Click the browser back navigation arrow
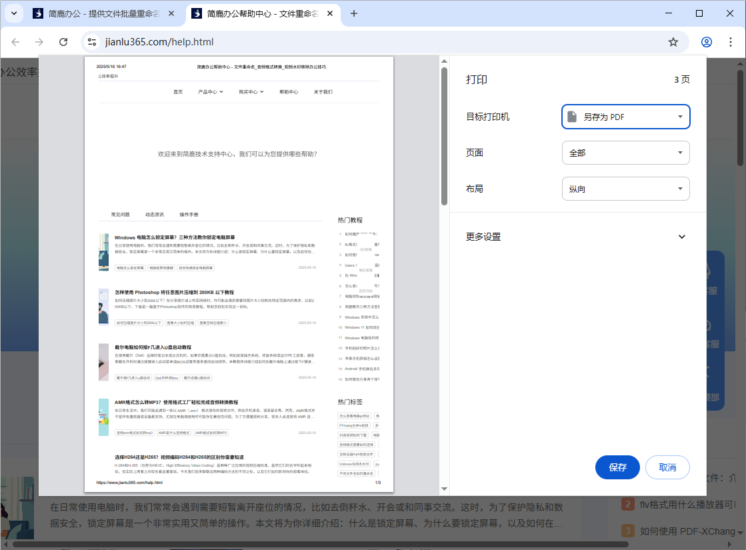Image resolution: width=746 pixels, height=550 pixels. (x=16, y=41)
